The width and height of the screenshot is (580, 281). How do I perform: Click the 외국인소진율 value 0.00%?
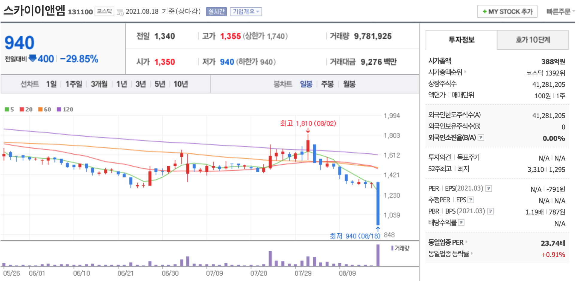click(x=554, y=138)
